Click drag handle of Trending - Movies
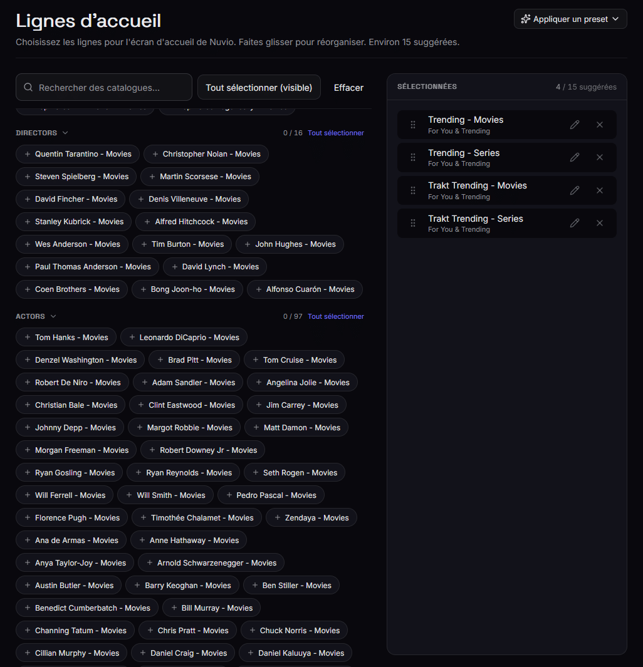The width and height of the screenshot is (643, 667). point(413,125)
